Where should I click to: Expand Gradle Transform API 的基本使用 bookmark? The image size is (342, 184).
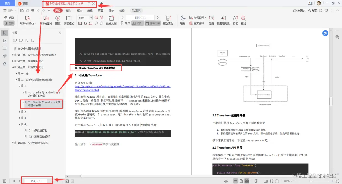pyautogui.click(x=23, y=102)
